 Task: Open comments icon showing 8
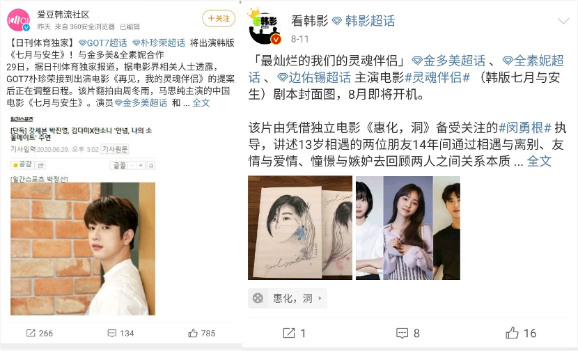[402, 334]
